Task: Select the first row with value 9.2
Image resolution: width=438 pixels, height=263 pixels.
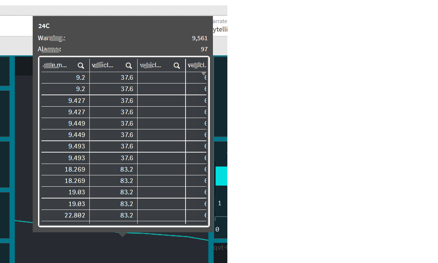Action: 76,77
